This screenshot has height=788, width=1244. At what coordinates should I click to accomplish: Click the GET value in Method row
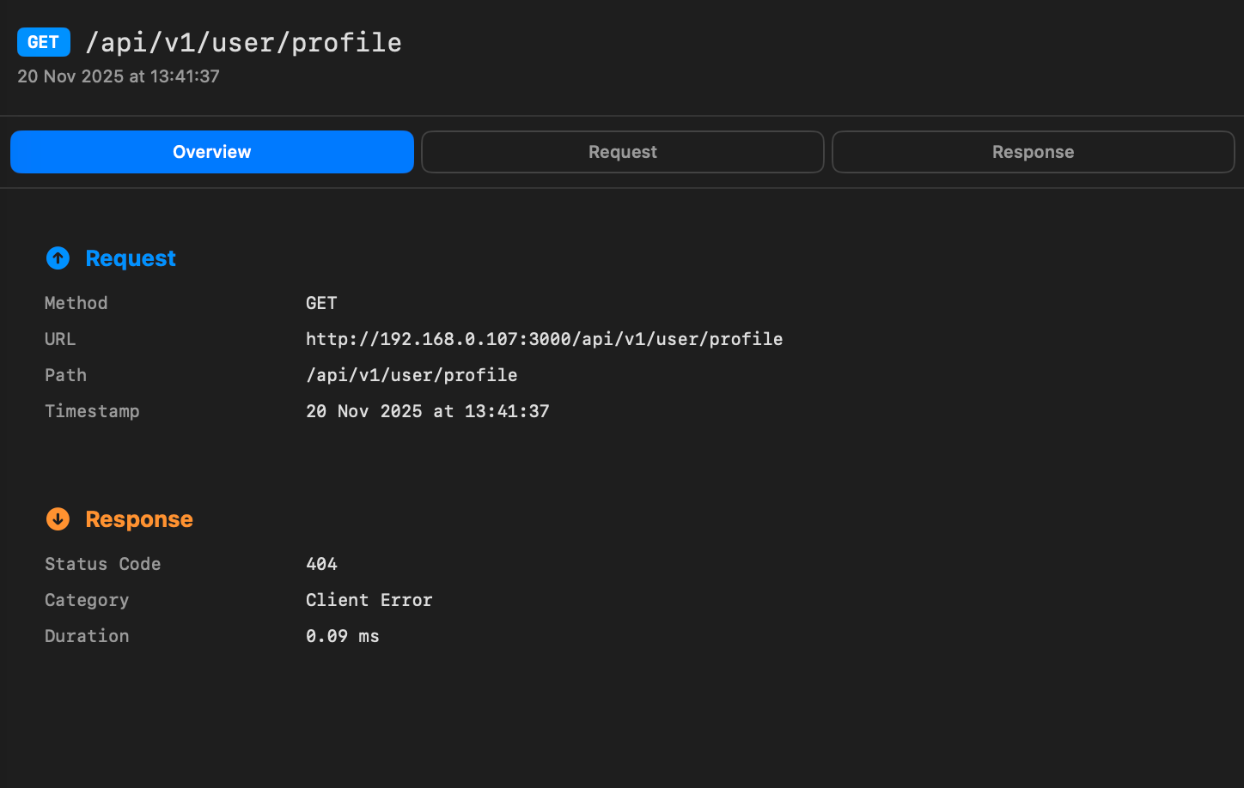[321, 303]
